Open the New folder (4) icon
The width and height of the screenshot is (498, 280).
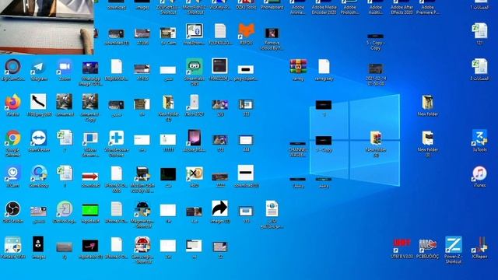click(376, 138)
